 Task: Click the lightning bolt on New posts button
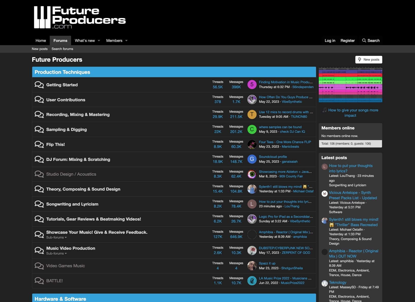pyautogui.click(x=359, y=59)
